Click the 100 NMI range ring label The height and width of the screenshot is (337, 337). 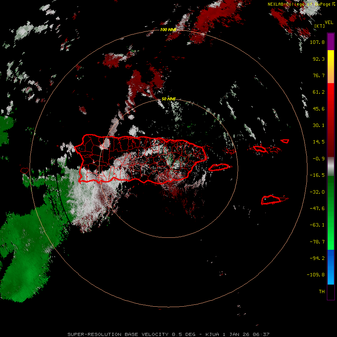168,30
